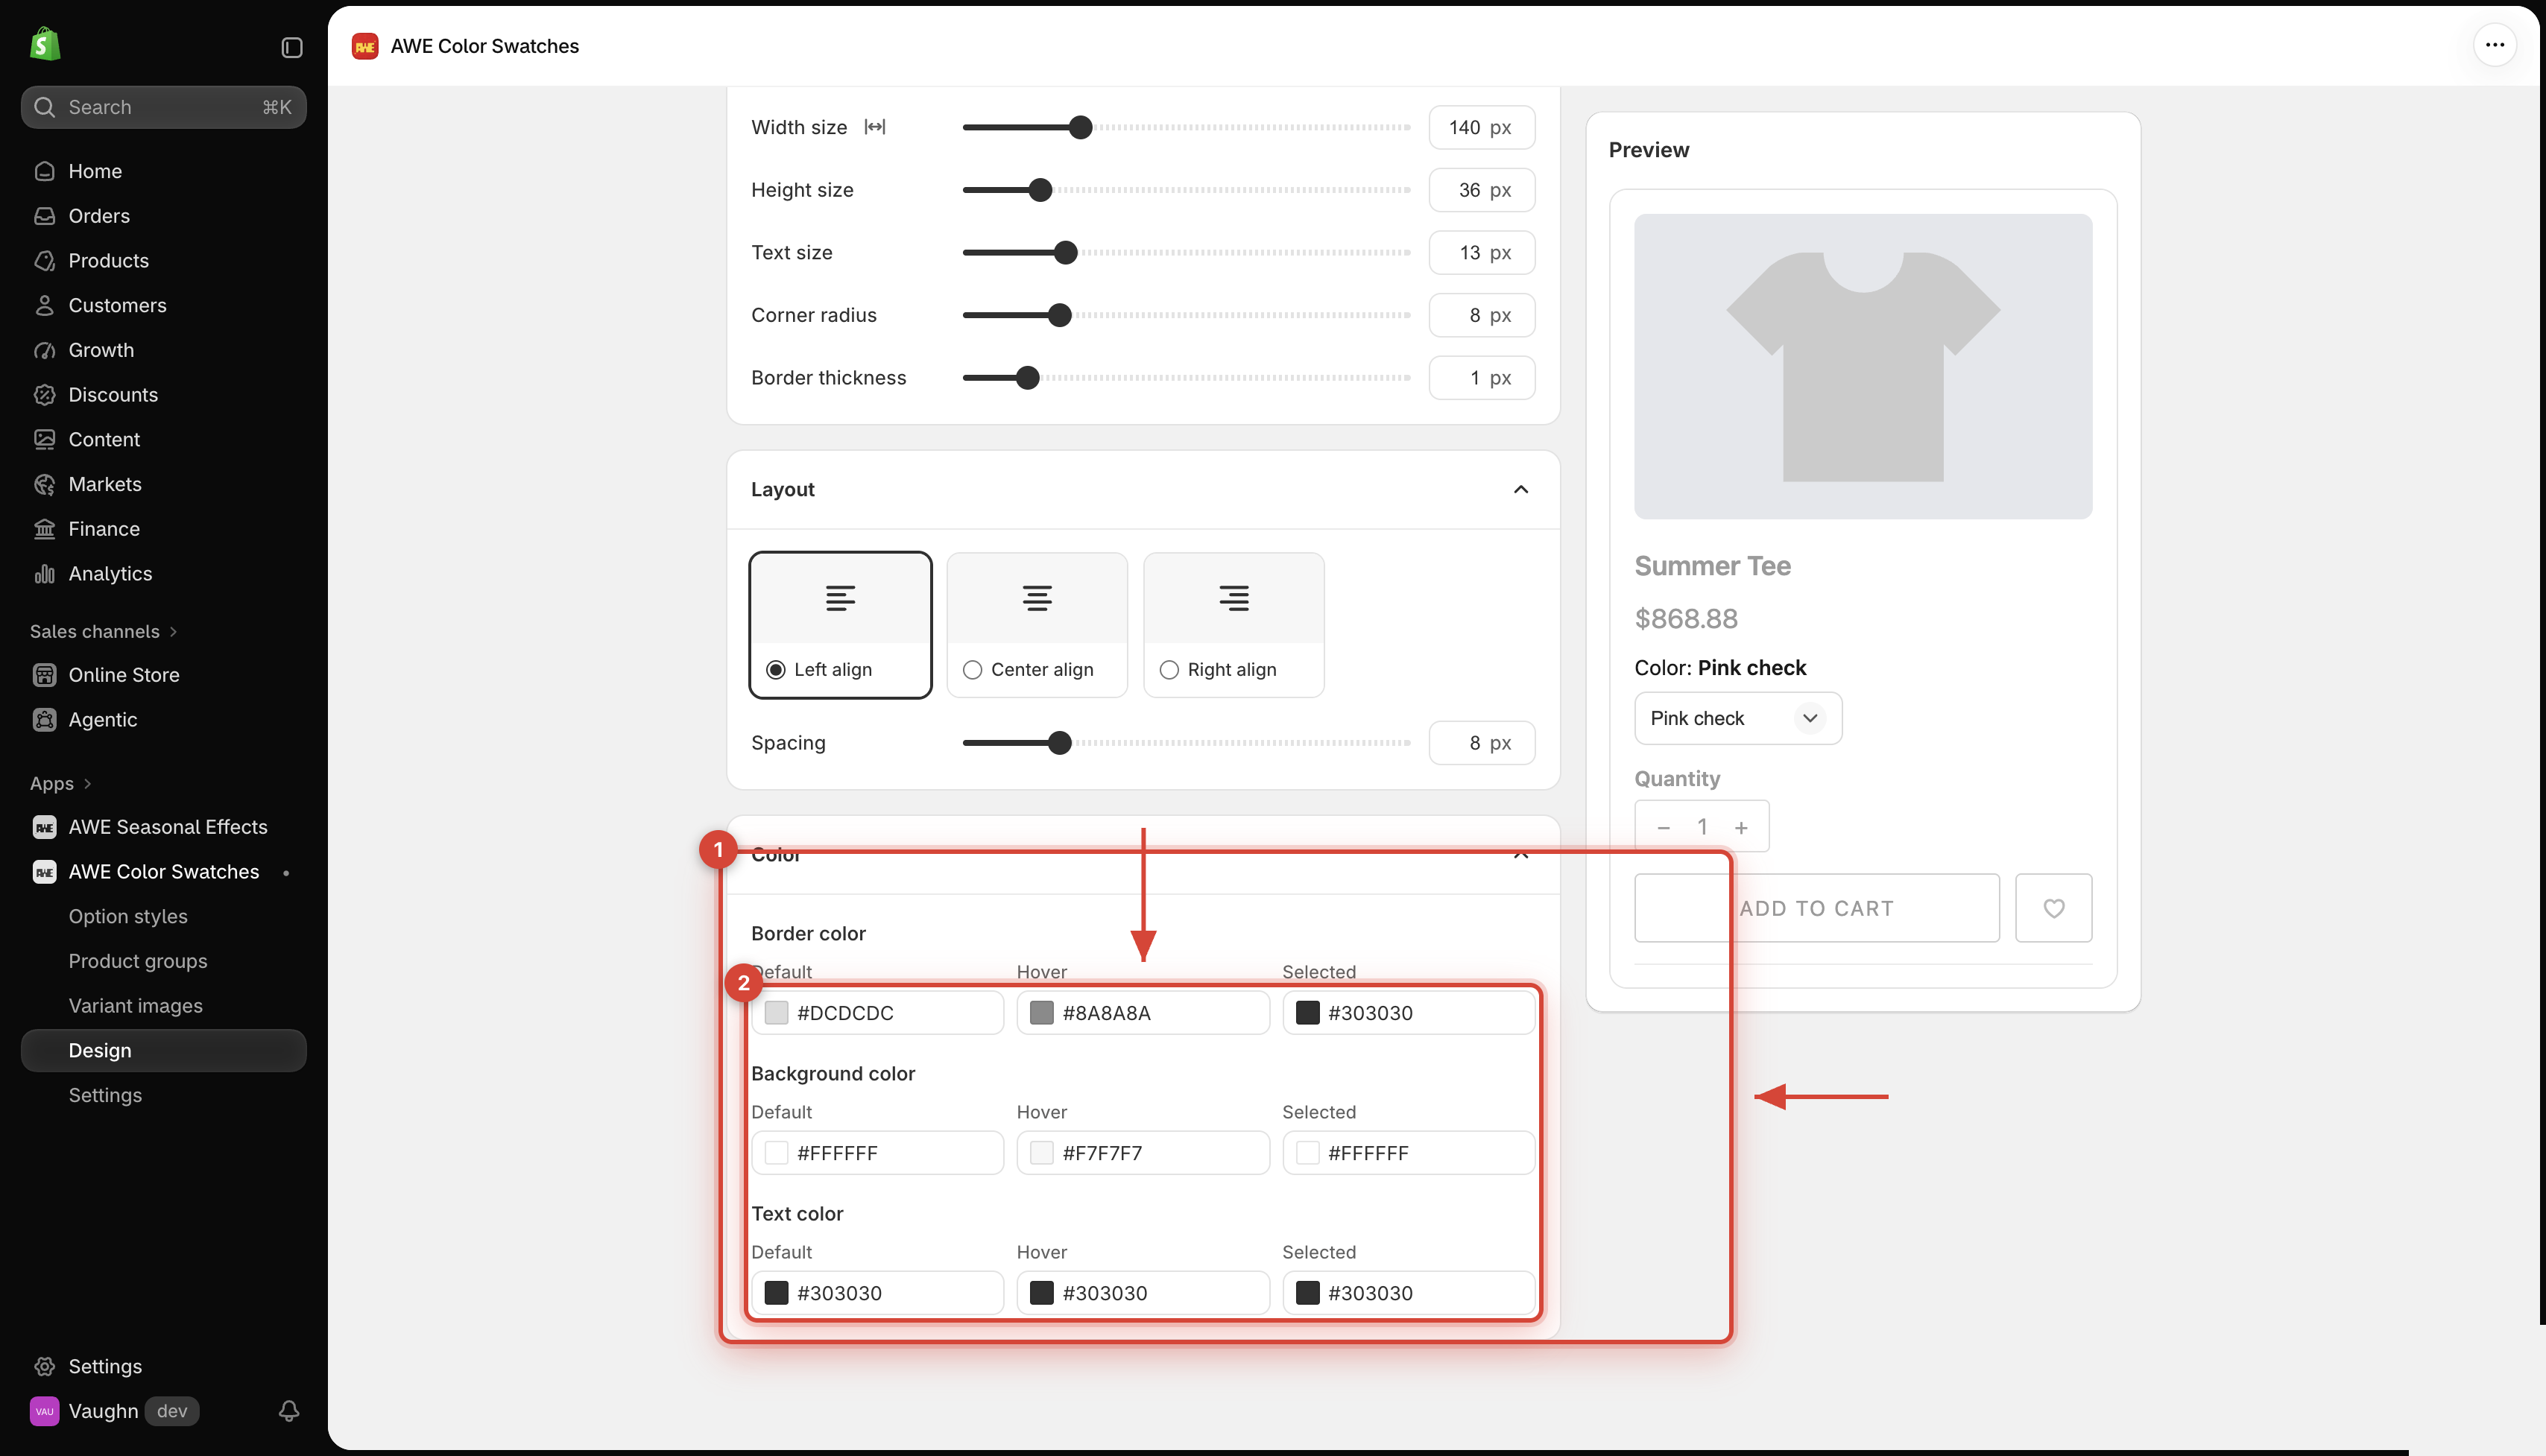The height and width of the screenshot is (1456, 2546).
Task: Click the notification bell icon
Action: [x=289, y=1411]
